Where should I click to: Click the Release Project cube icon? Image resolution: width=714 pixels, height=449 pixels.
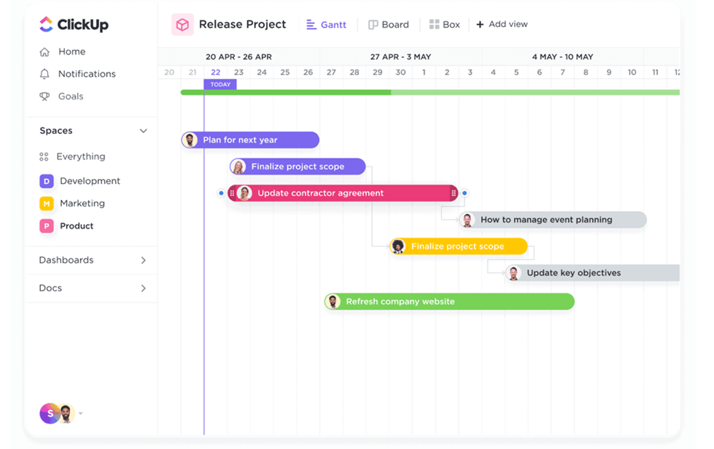tap(182, 24)
